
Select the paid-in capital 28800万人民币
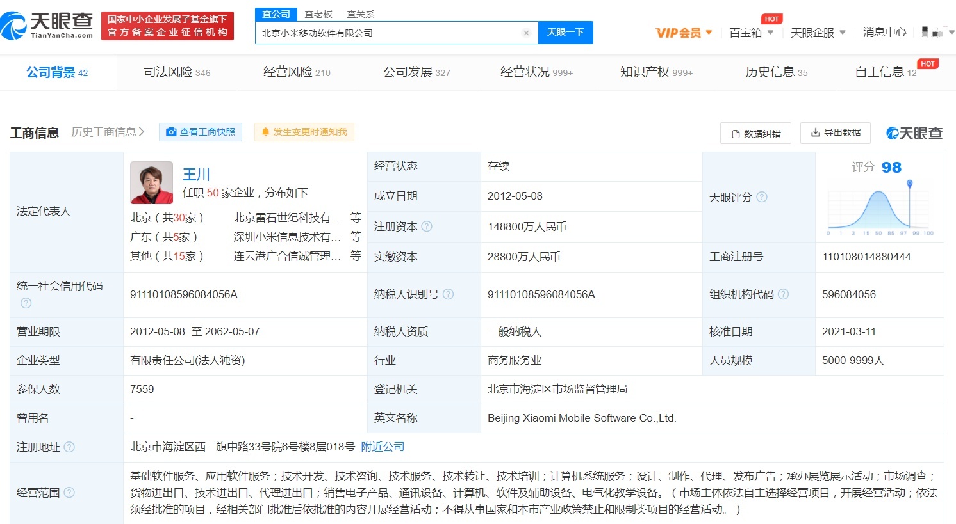pos(523,257)
